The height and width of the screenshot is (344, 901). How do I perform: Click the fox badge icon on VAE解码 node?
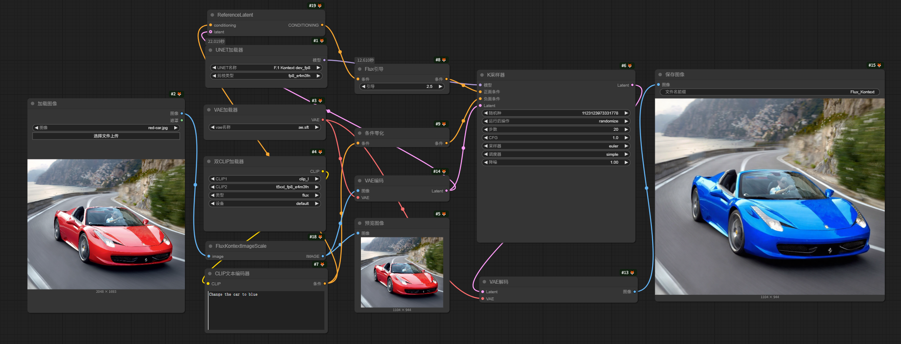(x=632, y=273)
